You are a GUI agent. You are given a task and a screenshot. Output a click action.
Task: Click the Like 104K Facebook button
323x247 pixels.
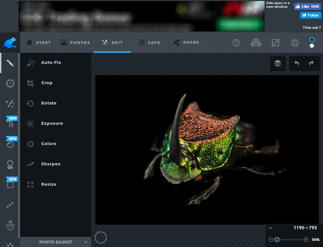[307, 6]
